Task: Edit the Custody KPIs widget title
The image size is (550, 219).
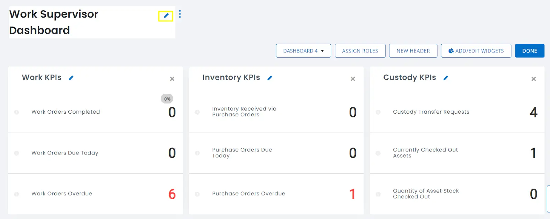Action: coord(446,78)
